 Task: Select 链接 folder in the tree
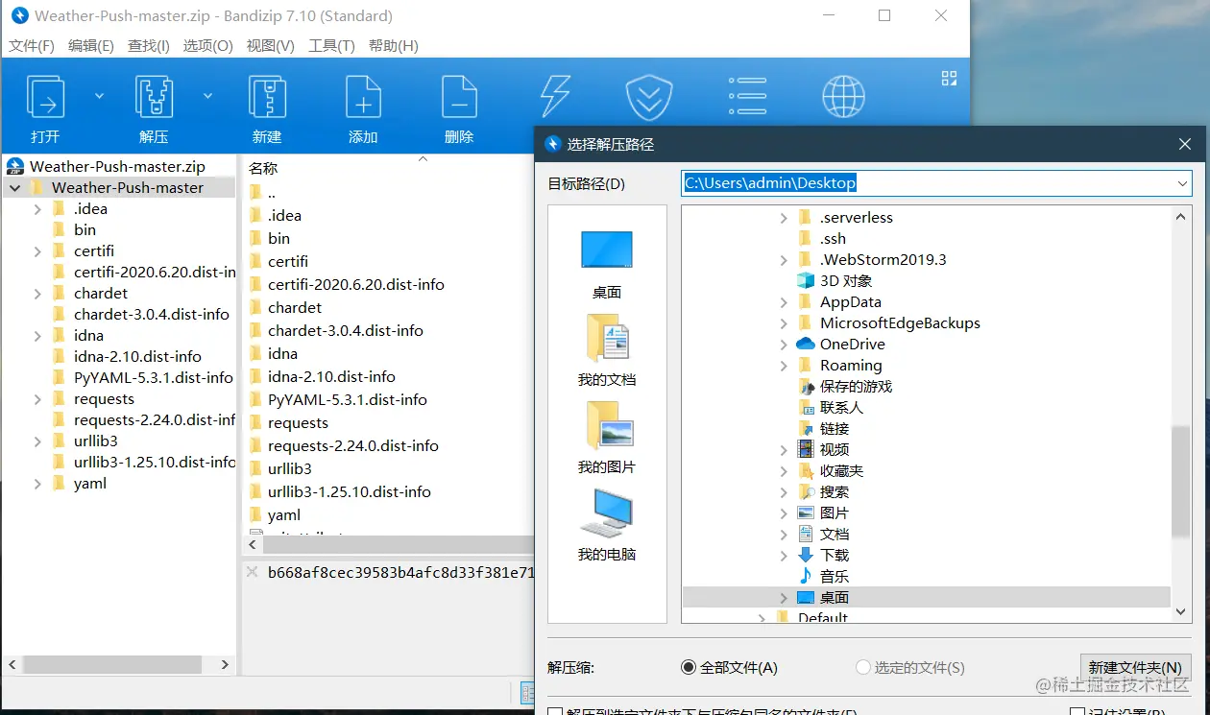[823, 429]
